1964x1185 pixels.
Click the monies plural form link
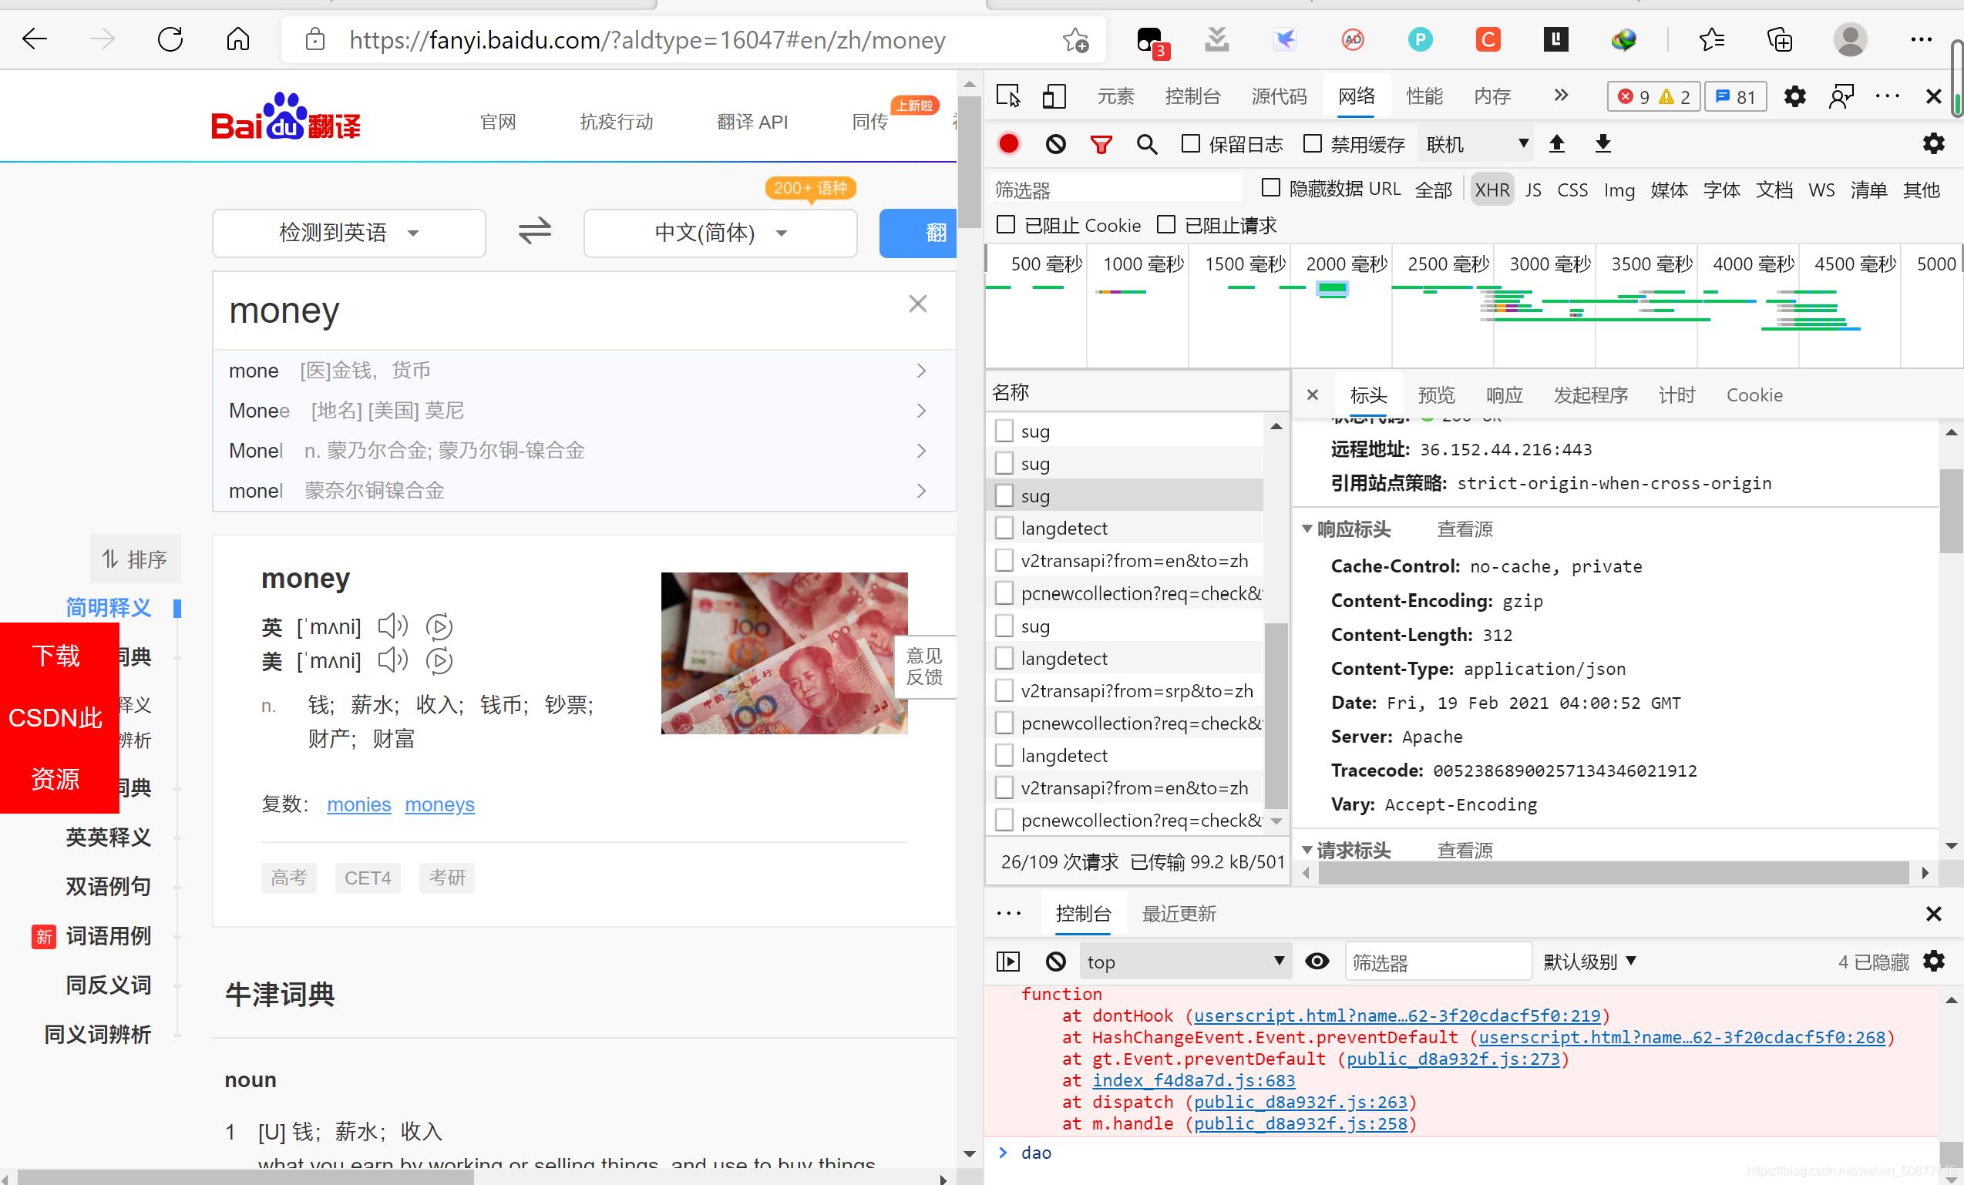coord(356,804)
